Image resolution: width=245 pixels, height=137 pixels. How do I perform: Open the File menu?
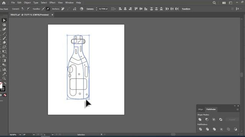click(x=13, y=3)
